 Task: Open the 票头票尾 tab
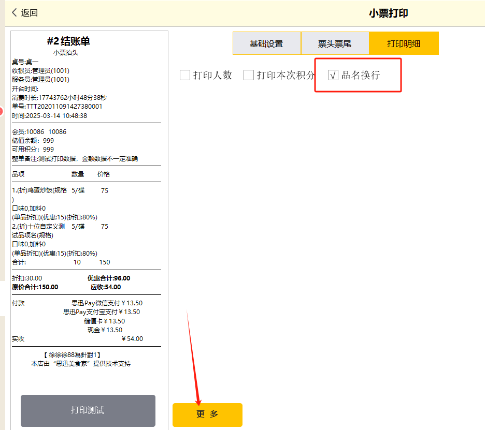tap(335, 43)
